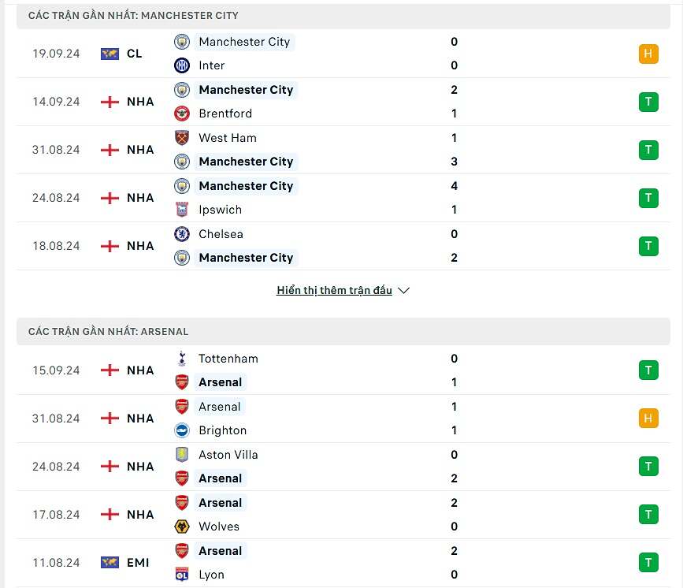
Task: Select Arsenal team name in Tottenham match
Action: pos(220,382)
